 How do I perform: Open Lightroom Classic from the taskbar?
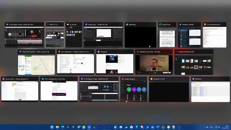point(110,127)
